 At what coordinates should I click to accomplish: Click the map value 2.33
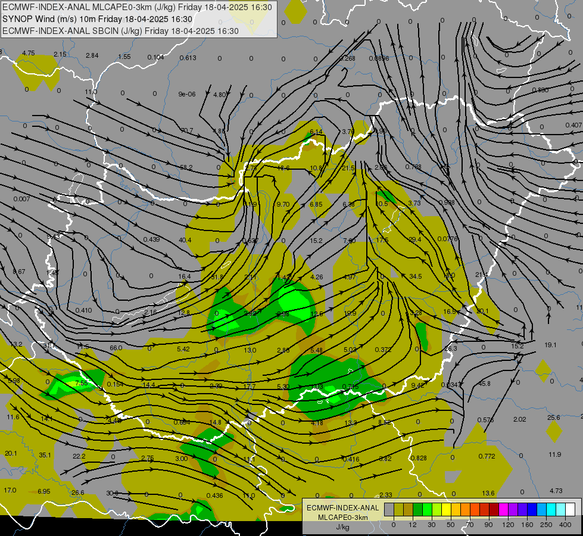click(385, 495)
